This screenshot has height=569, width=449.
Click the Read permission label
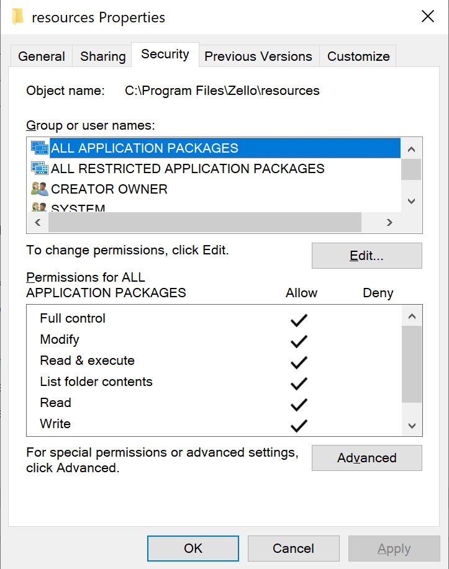55,403
